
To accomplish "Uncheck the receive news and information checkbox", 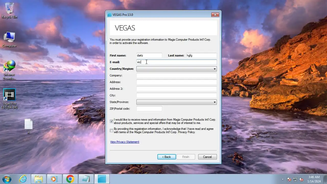I will pos(111,121).
